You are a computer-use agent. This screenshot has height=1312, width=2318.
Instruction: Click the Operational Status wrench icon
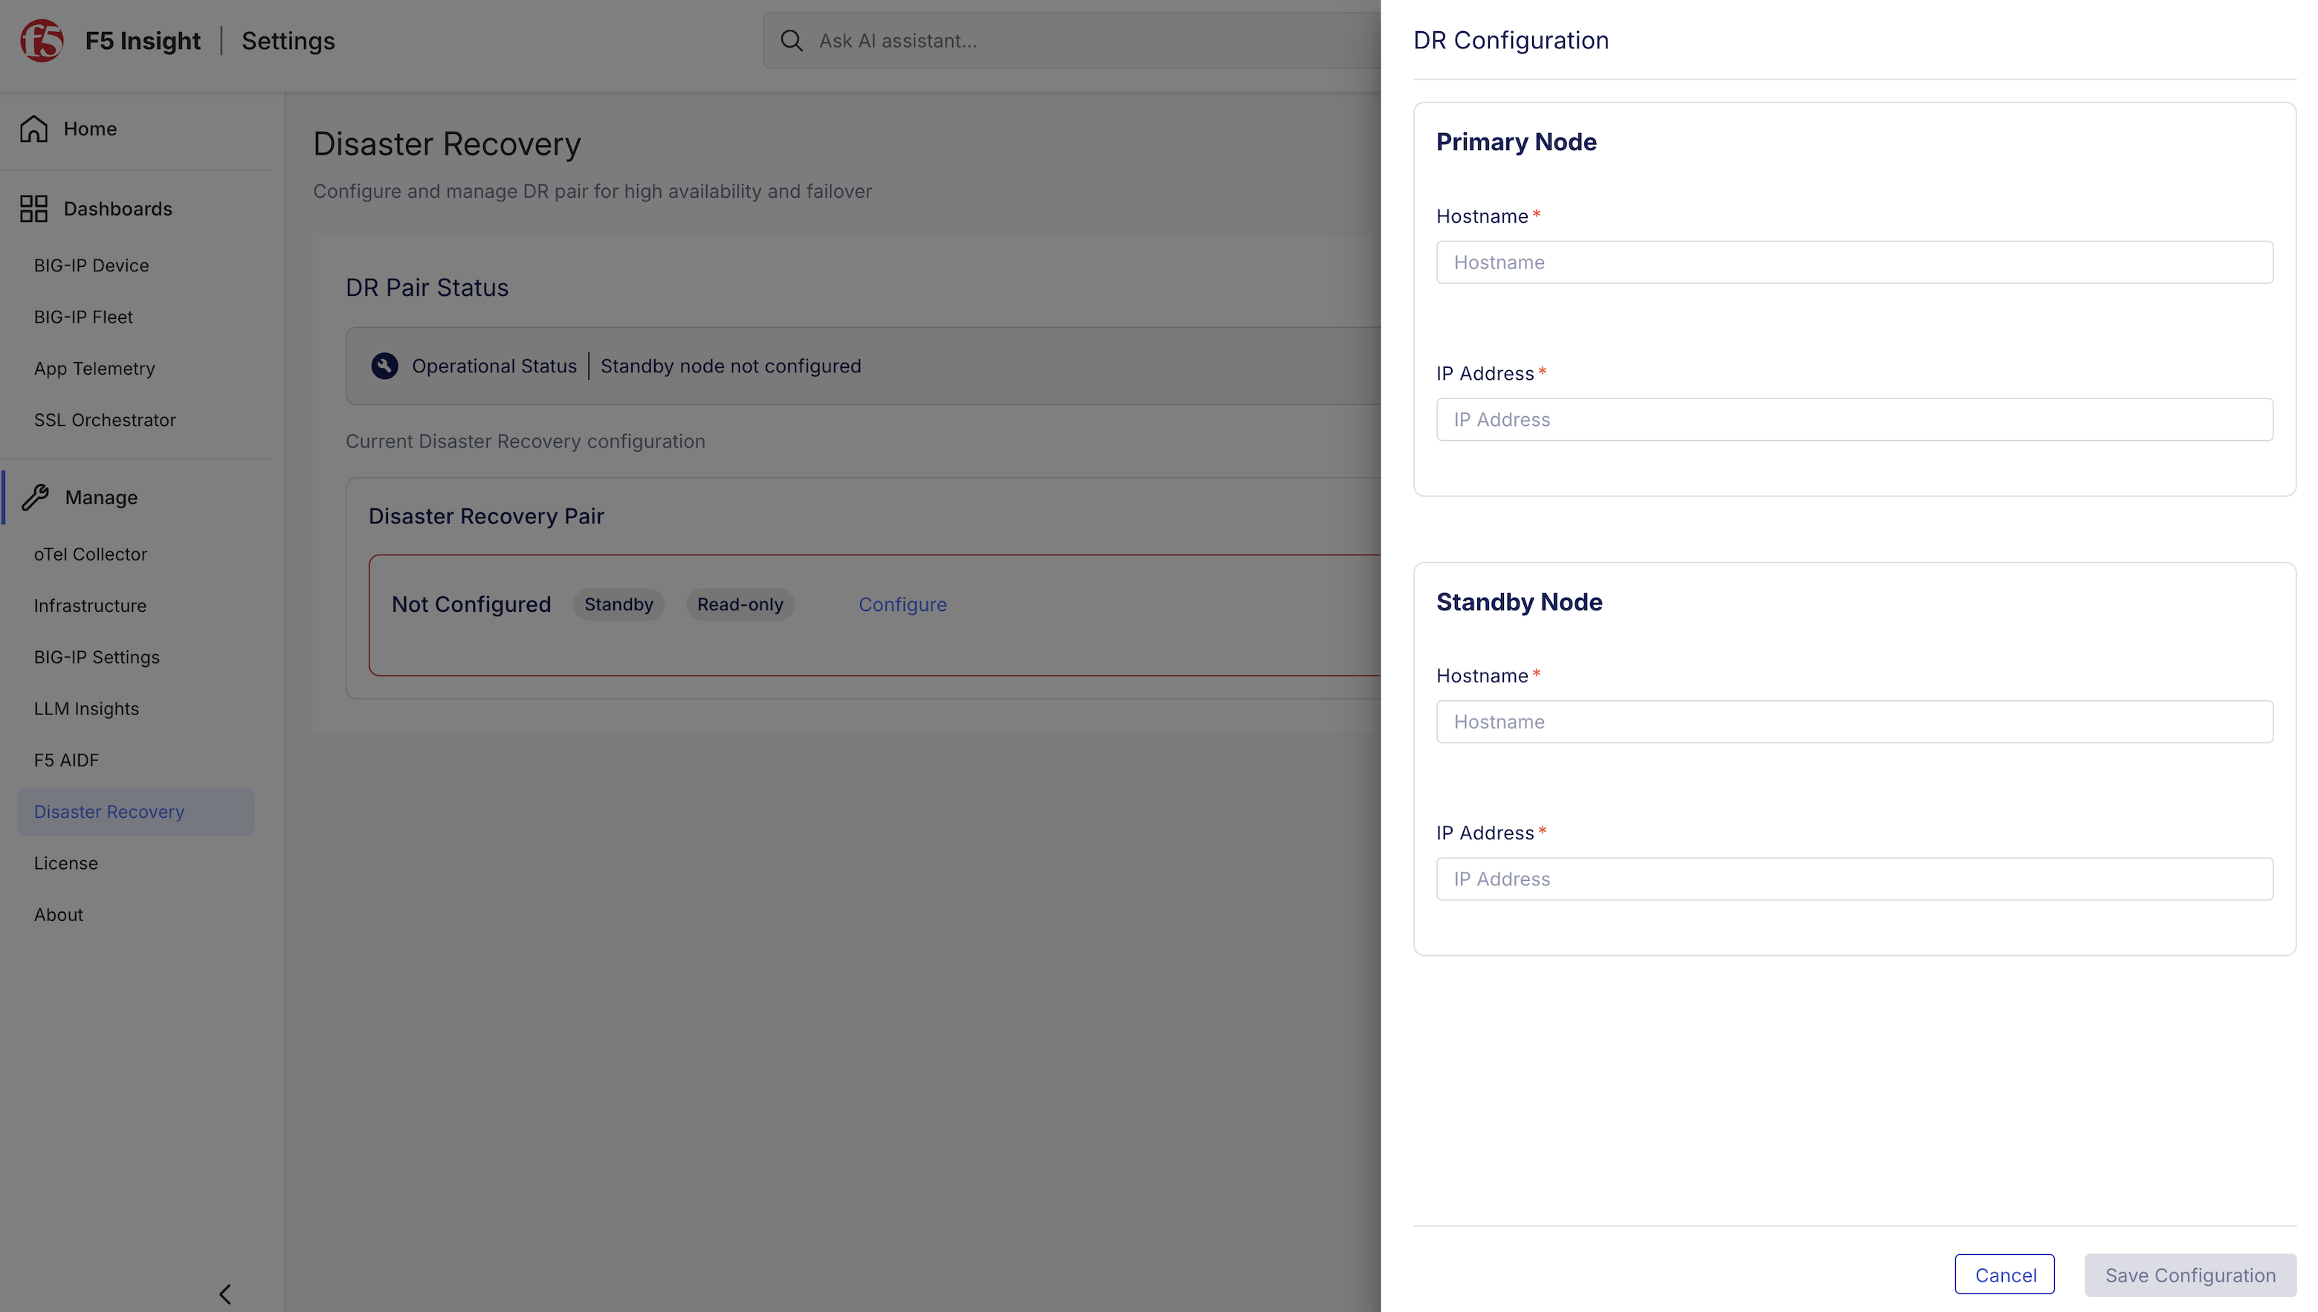(x=384, y=366)
